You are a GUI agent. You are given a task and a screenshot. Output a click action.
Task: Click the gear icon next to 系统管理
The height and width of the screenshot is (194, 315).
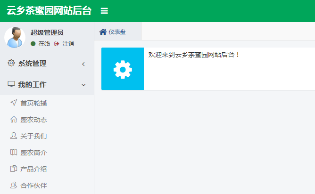(x=11, y=63)
